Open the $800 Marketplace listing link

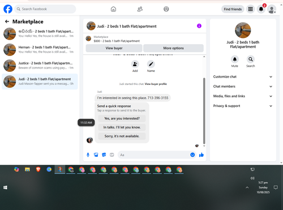click(117, 41)
